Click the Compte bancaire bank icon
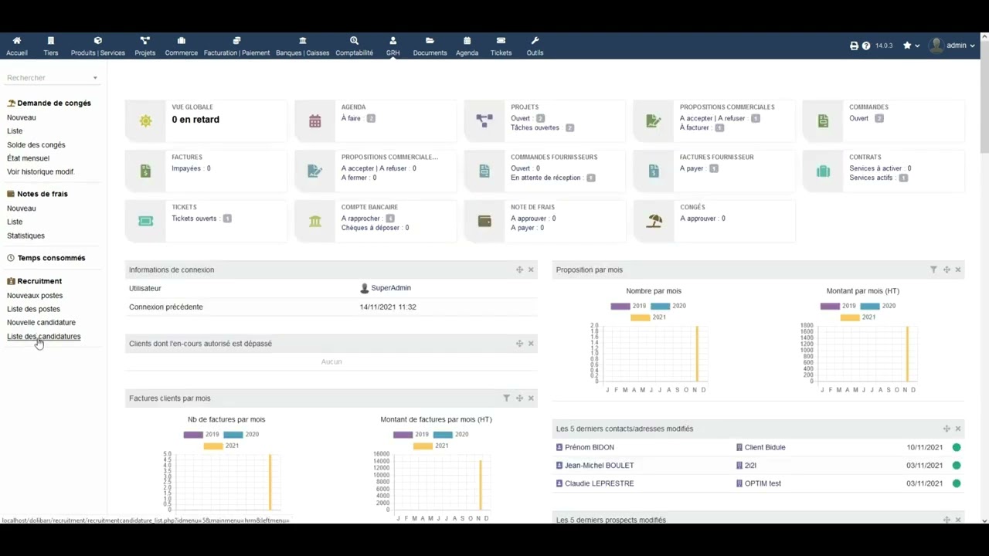 pyautogui.click(x=314, y=222)
